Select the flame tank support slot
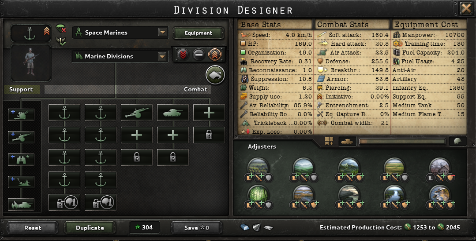The height and width of the screenshot is (241, 476). coord(21,204)
